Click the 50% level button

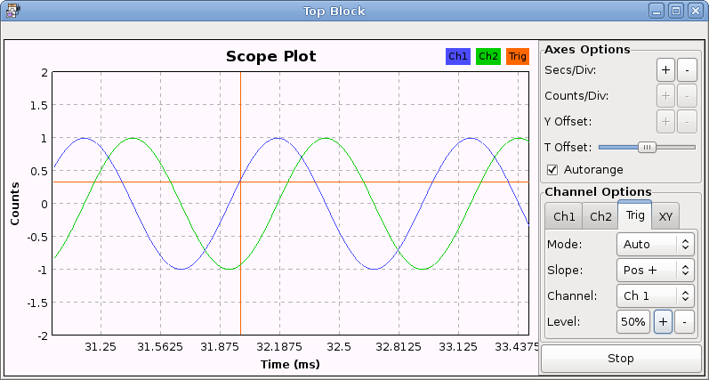(633, 322)
